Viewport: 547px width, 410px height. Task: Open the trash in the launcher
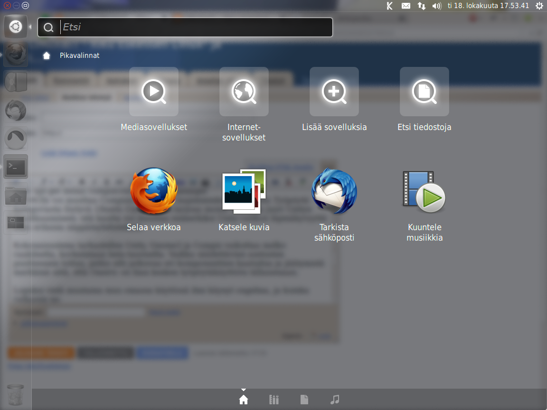pos(16,395)
